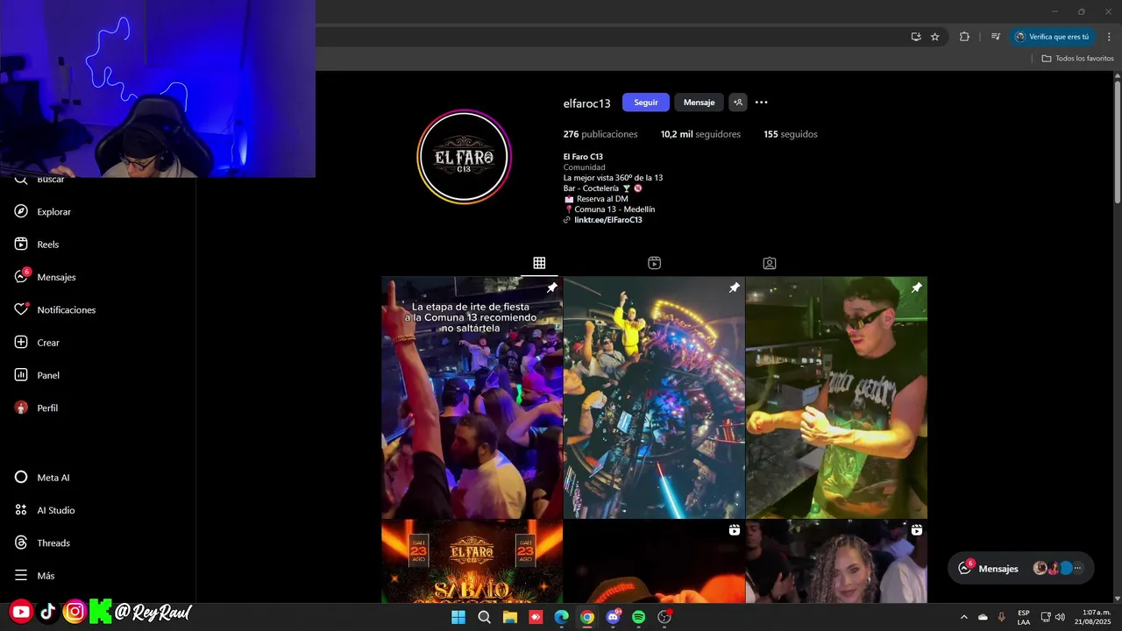Viewport: 1122px width, 631px height.
Task: Open Windows Start menu
Action: point(458,617)
